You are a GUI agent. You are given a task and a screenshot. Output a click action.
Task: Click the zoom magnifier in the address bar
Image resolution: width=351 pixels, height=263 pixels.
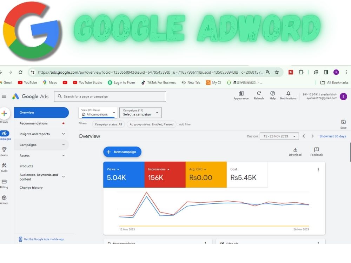click(x=268, y=72)
